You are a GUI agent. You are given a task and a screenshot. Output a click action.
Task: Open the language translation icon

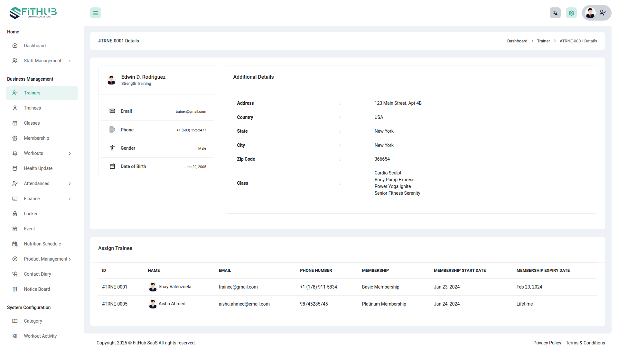click(555, 13)
